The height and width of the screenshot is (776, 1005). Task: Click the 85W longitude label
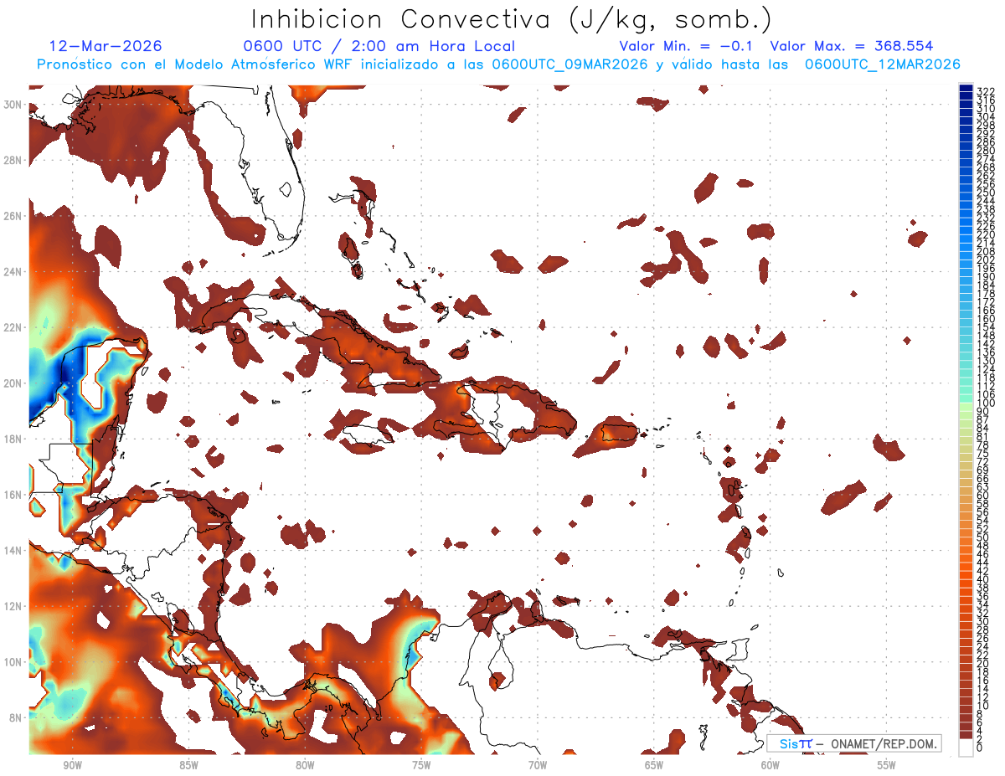point(188,765)
